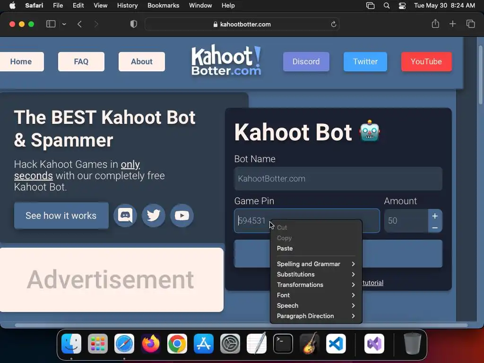The width and height of the screenshot is (484, 363).
Task: Focus the Bot Name input field
Action: (338, 179)
